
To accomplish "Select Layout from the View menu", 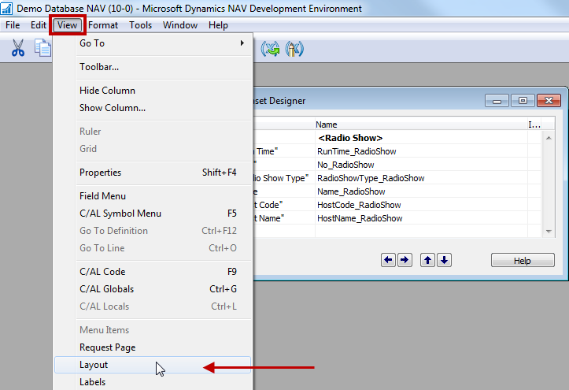I will click(153, 365).
